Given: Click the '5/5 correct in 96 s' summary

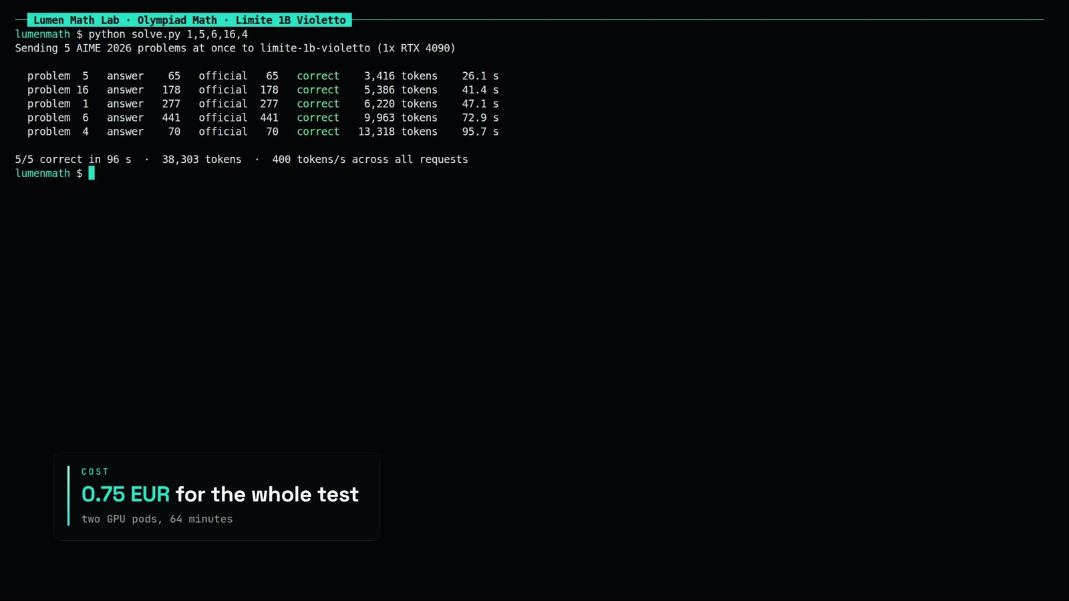Looking at the screenshot, I should coord(73,160).
